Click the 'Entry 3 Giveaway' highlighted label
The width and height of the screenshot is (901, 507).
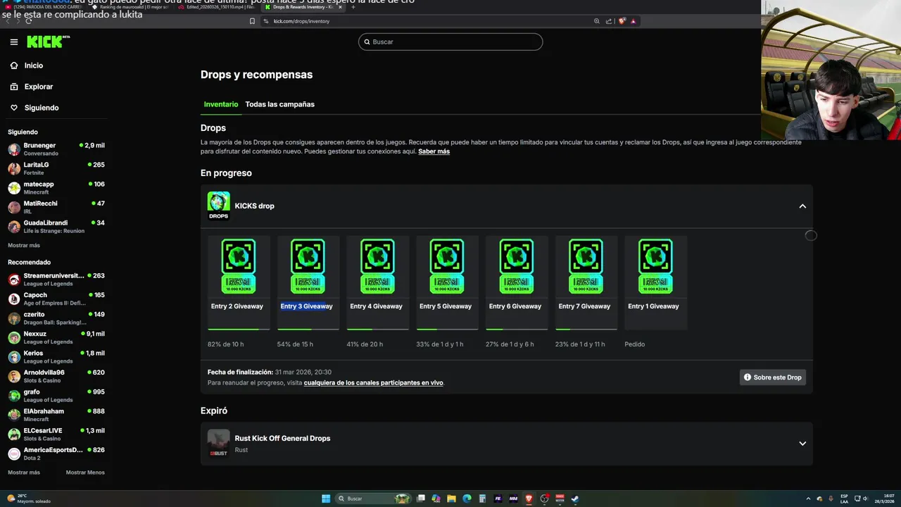306,306
